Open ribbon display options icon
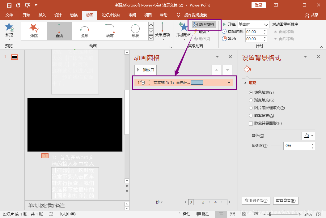Viewport: 326px width, 218px height. (x=276, y=5)
